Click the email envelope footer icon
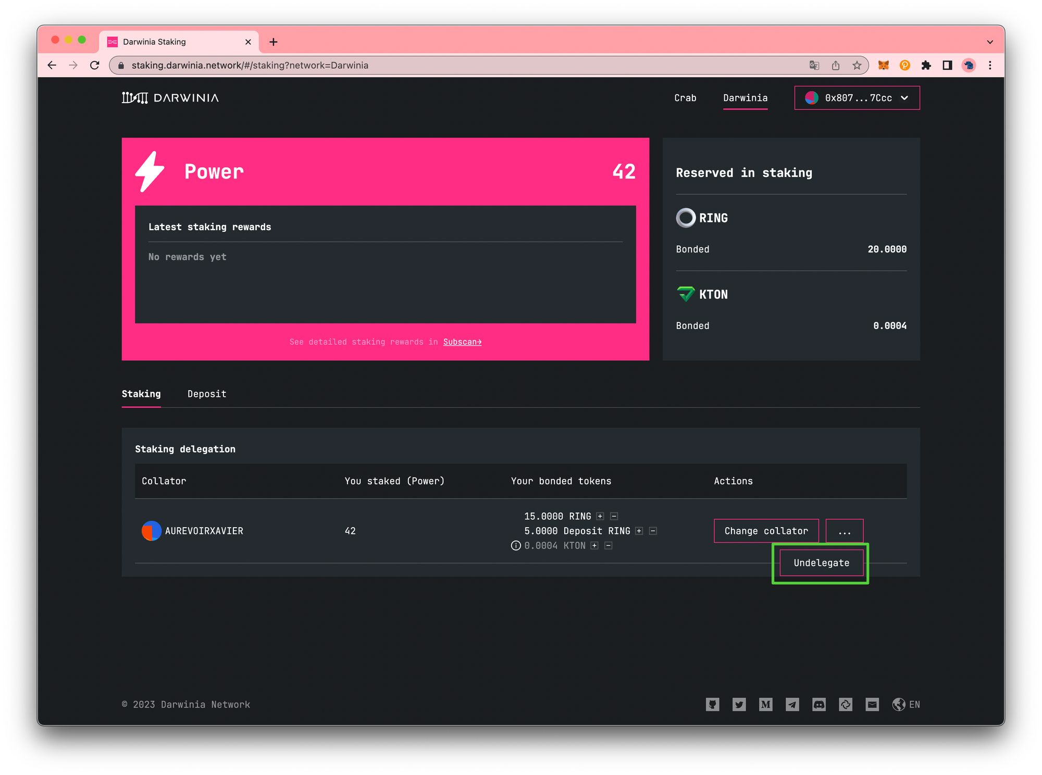1042x775 pixels. click(872, 704)
